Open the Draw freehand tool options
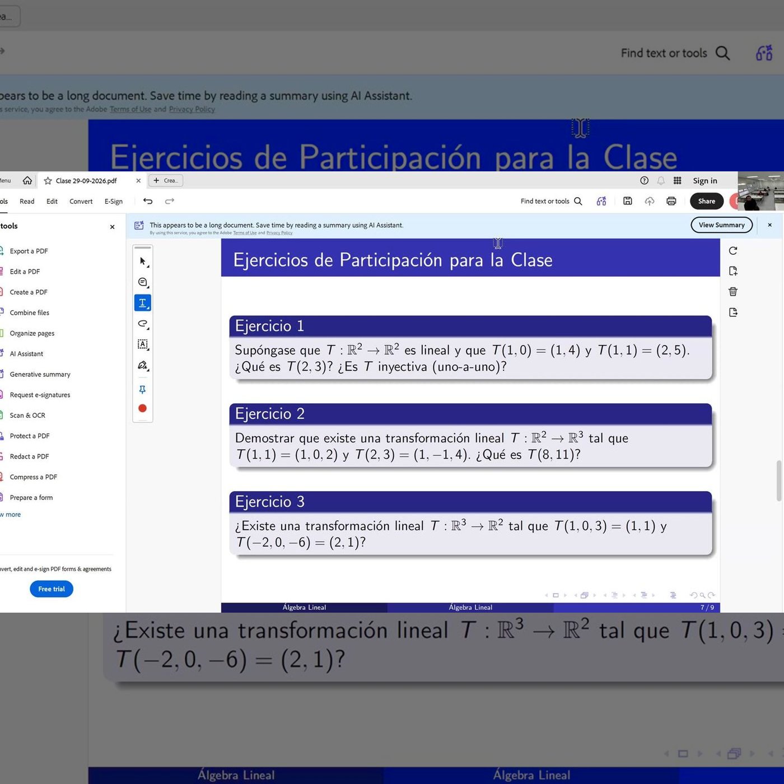 (x=143, y=324)
